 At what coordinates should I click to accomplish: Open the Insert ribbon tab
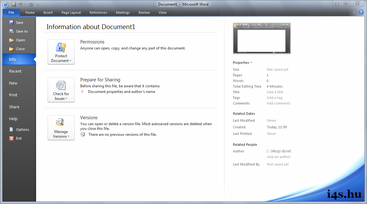tap(48, 13)
